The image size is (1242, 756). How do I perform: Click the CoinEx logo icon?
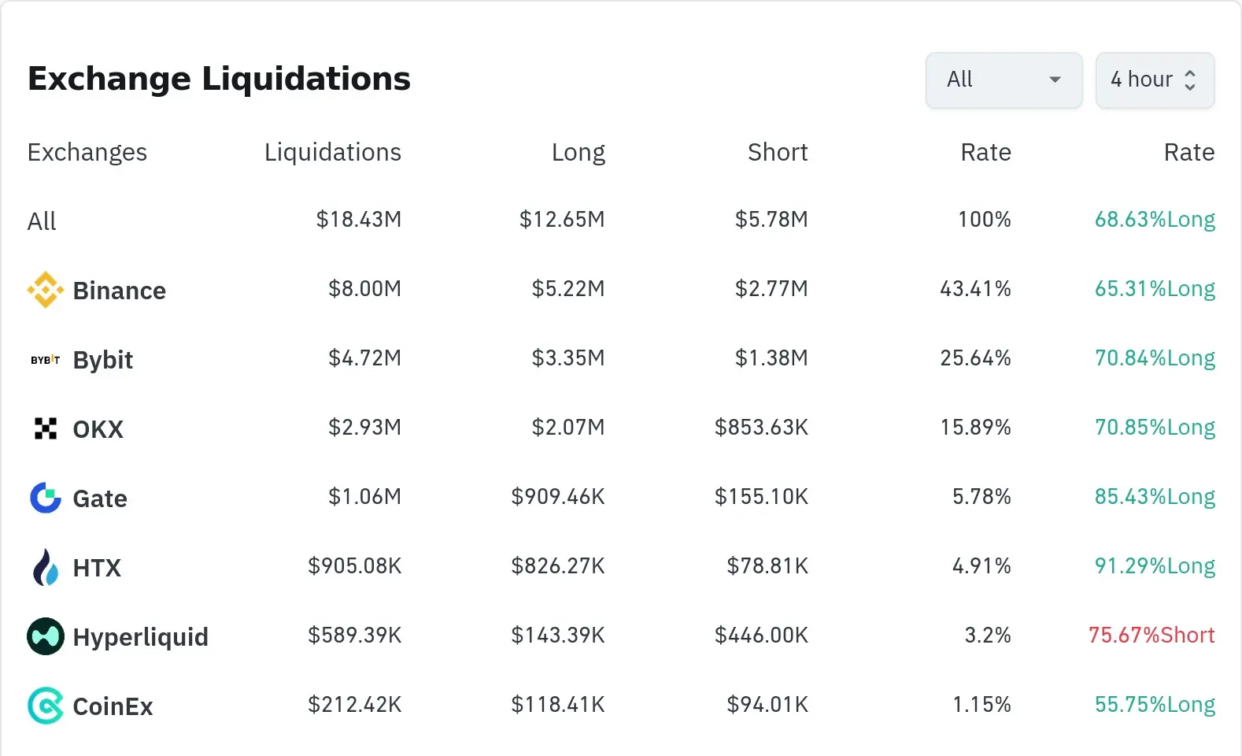[45, 706]
